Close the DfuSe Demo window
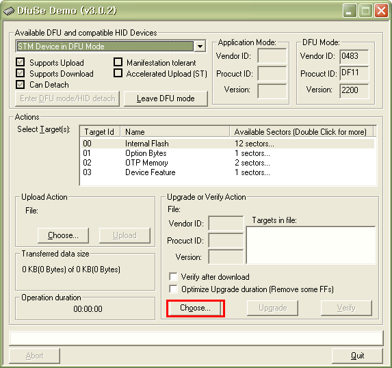The height and width of the screenshot is (368, 392). point(381,11)
